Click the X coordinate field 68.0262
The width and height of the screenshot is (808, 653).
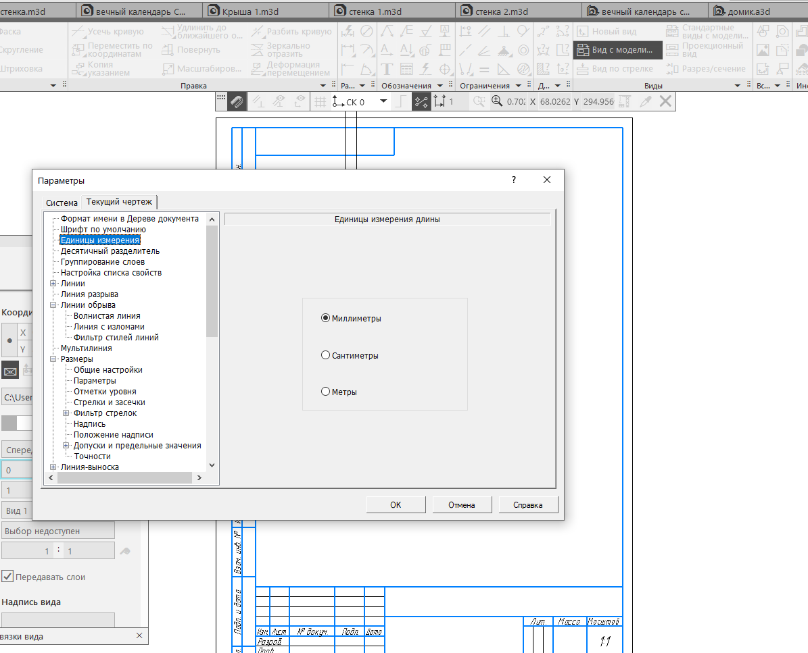pos(555,102)
